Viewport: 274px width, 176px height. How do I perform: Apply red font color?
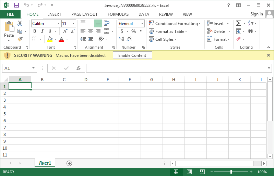coord(61,39)
